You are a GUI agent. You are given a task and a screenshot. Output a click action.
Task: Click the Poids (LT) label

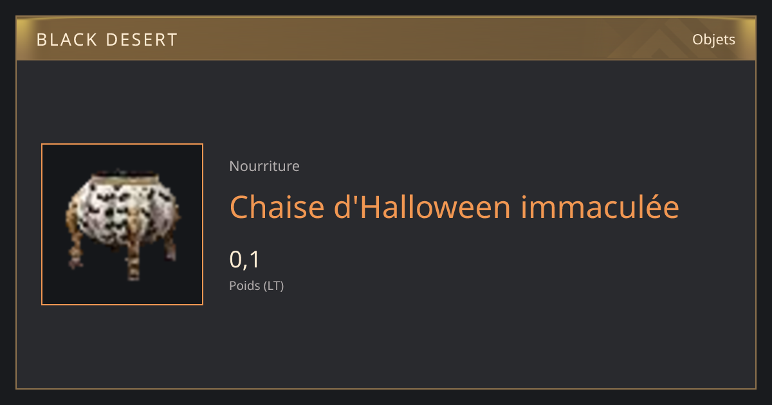257,285
